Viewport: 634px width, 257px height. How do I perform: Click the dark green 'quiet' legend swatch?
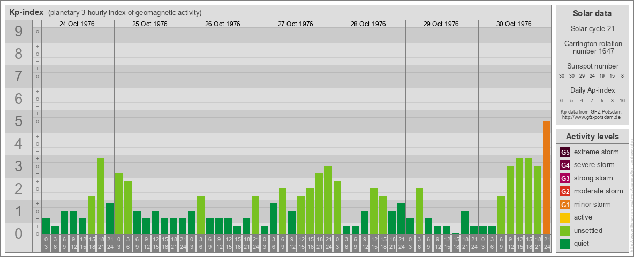tap(565, 244)
